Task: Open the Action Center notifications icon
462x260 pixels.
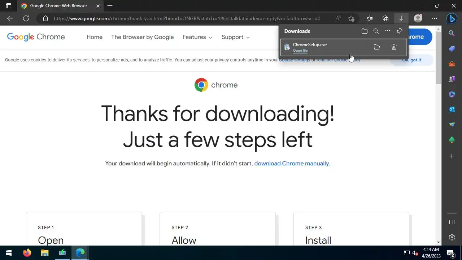Action: click(x=450, y=253)
